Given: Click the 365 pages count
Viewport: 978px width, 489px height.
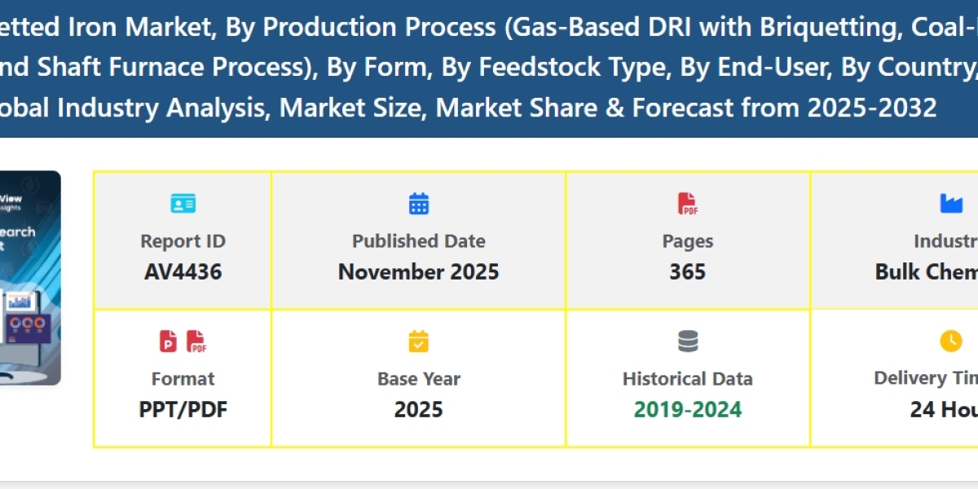Looking at the screenshot, I should coord(687,271).
